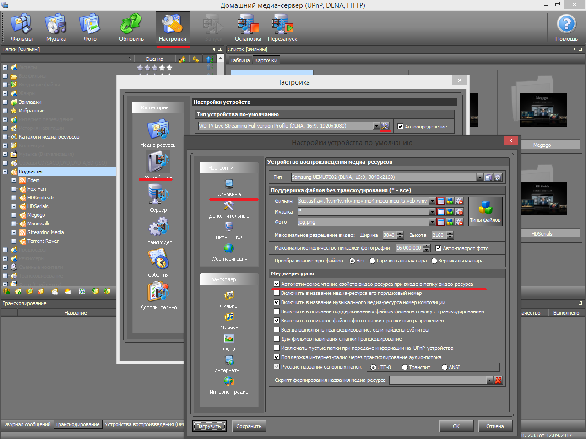This screenshot has height=439, width=586.
Task: Click the Перезапуск server icon
Action: point(282,27)
